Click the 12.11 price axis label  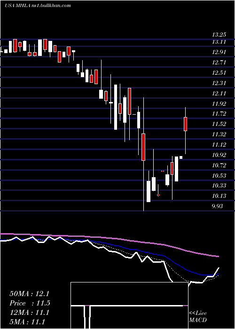tap(219, 94)
